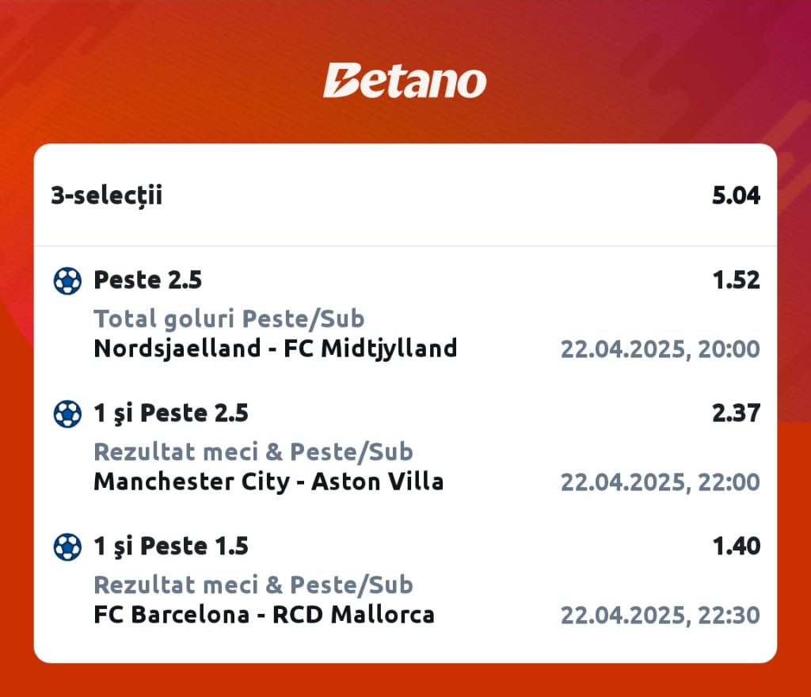811x697 pixels.
Task: Select the 3-selecții heading
Action: point(107,196)
